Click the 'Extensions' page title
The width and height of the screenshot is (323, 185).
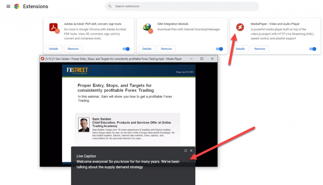point(36,6)
